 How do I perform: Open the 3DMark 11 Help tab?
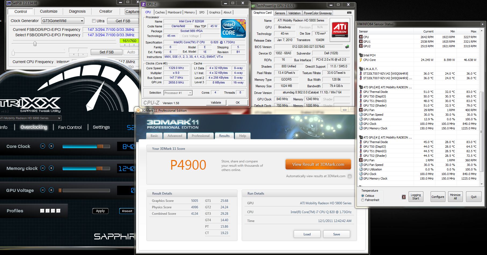point(243,136)
